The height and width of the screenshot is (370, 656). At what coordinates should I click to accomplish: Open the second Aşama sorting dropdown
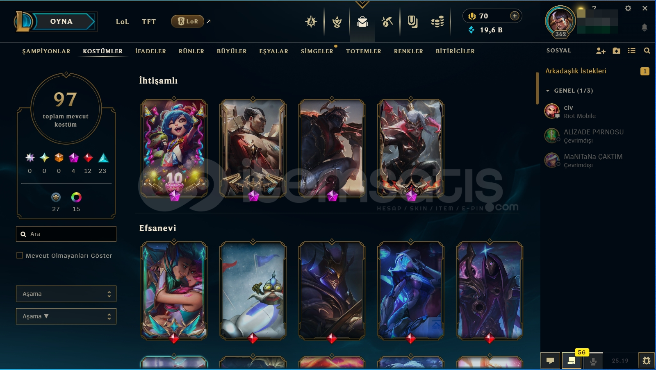point(66,316)
